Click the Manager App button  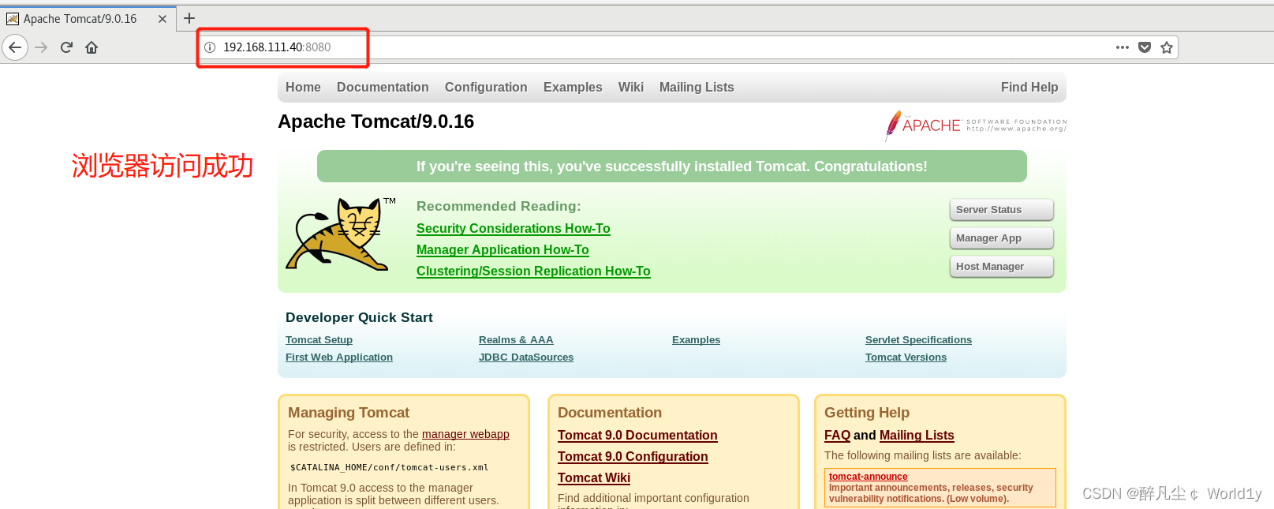tap(1002, 238)
